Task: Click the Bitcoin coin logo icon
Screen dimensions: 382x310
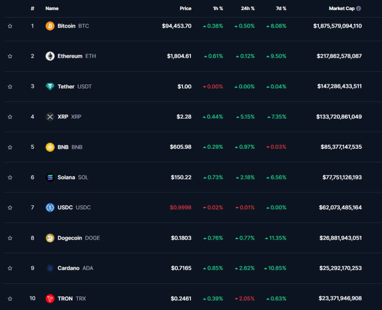Action: tap(50, 26)
